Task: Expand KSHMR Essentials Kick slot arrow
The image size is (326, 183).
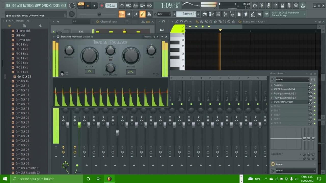Action: pos(272,89)
